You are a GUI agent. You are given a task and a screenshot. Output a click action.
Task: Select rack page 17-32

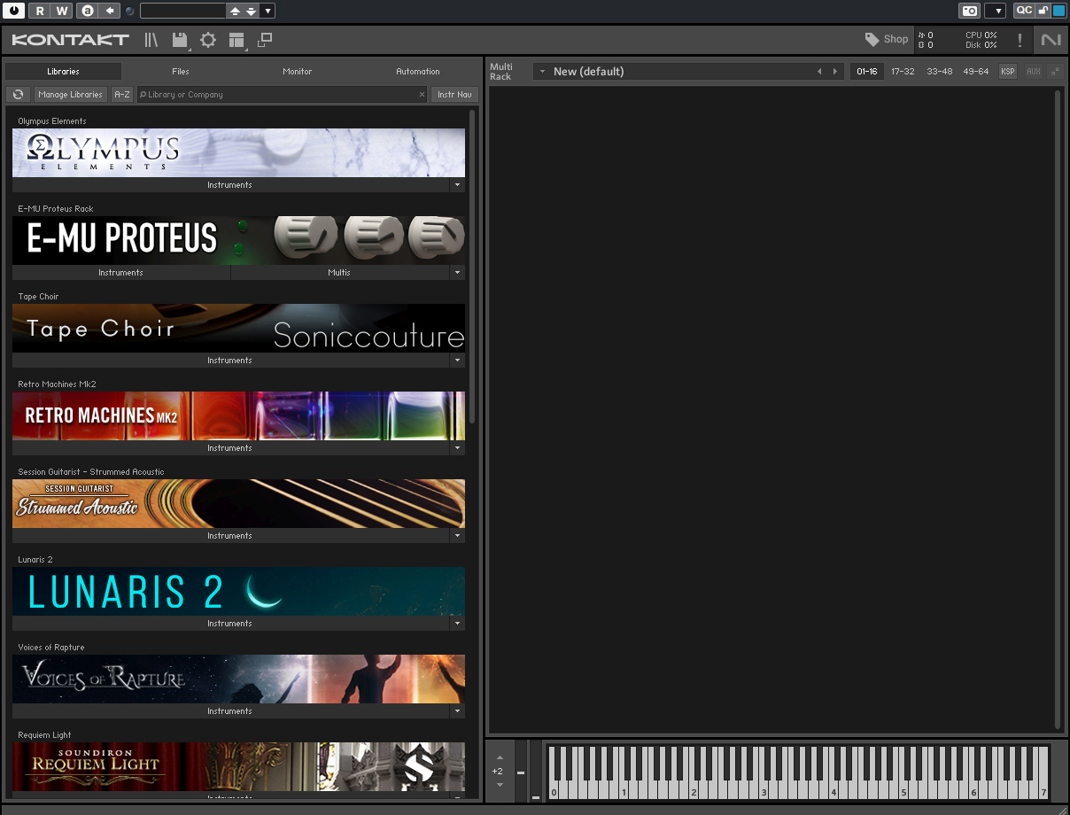(x=903, y=72)
